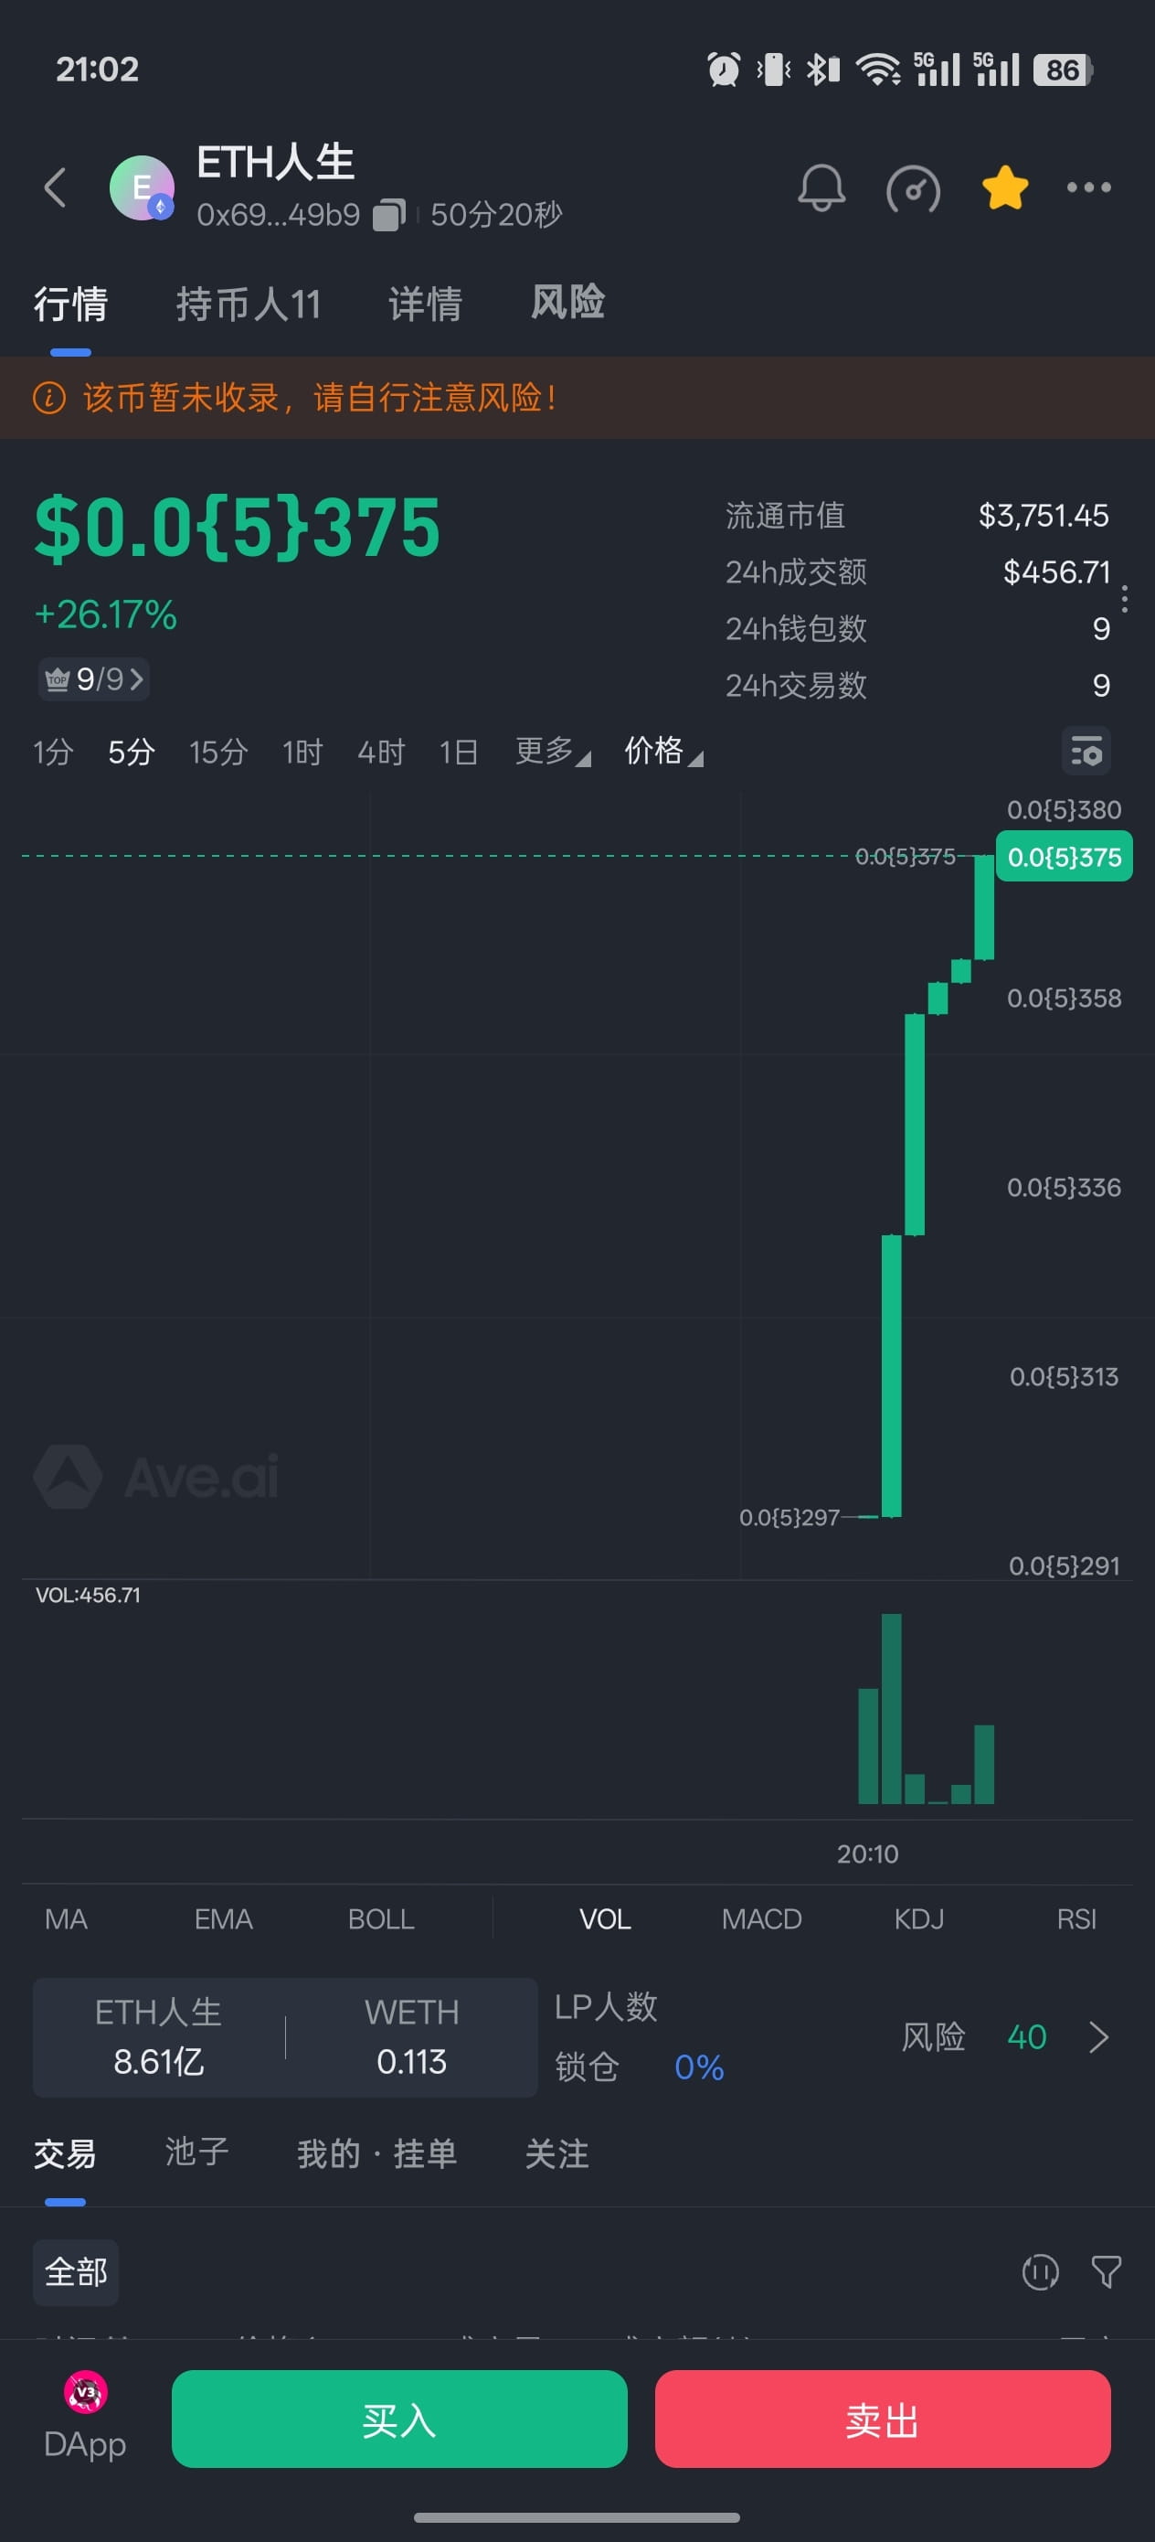This screenshot has height=2542, width=1155.
Task: Switch to the 持币人 holders tab
Action: [249, 304]
